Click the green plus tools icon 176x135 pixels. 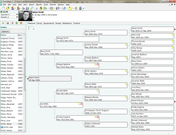click(76, 8)
